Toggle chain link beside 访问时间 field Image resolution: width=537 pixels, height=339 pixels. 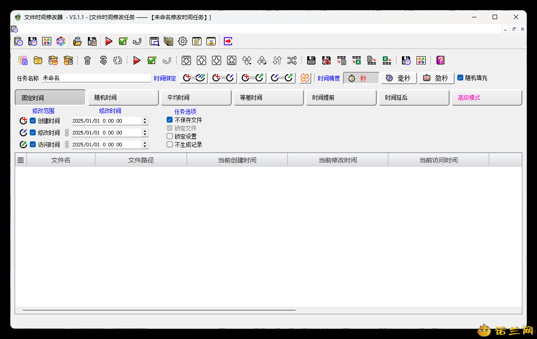point(67,145)
